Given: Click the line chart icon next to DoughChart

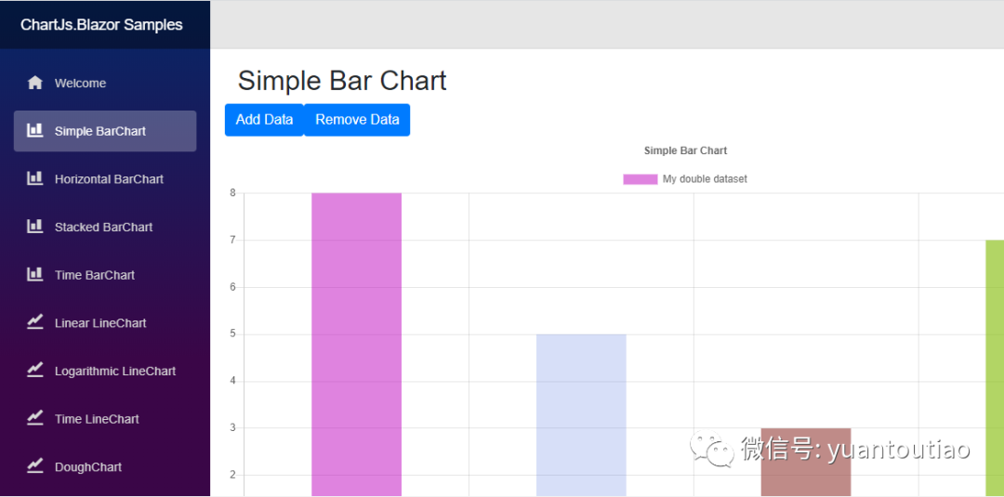Looking at the screenshot, I should click(34, 466).
